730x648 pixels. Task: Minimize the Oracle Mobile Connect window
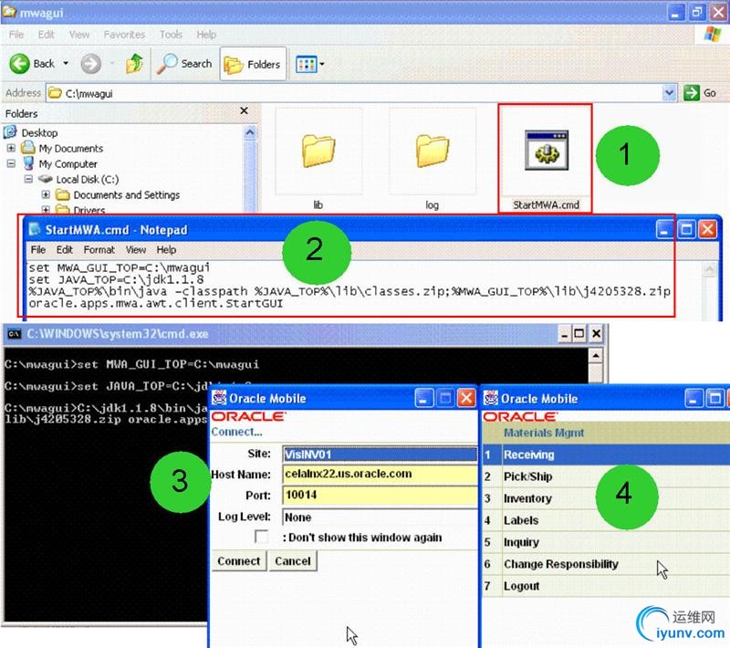pyautogui.click(x=423, y=399)
